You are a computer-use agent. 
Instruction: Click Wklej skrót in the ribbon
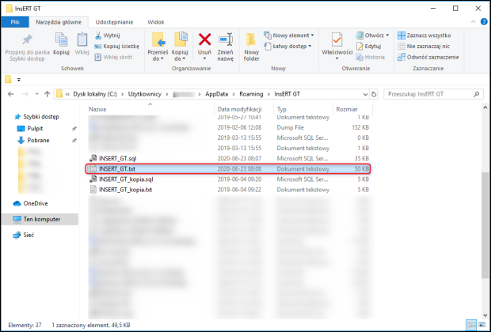point(113,57)
